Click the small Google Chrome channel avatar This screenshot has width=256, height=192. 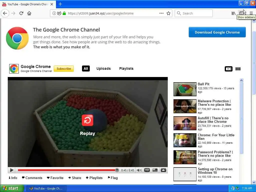(x=14, y=69)
